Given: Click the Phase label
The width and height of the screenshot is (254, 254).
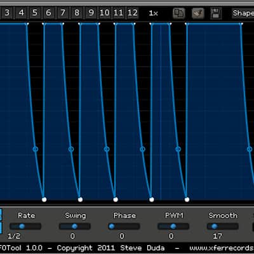Looking at the screenshot, I should 124,215.
